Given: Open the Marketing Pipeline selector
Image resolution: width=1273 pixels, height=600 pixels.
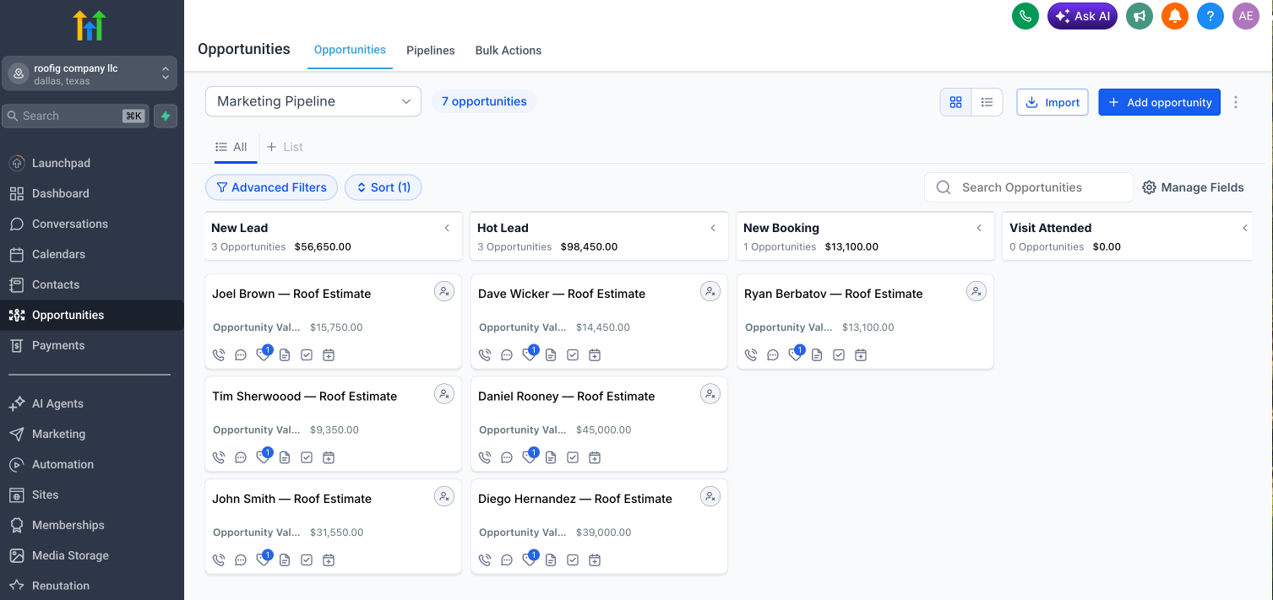Looking at the screenshot, I should coord(313,100).
